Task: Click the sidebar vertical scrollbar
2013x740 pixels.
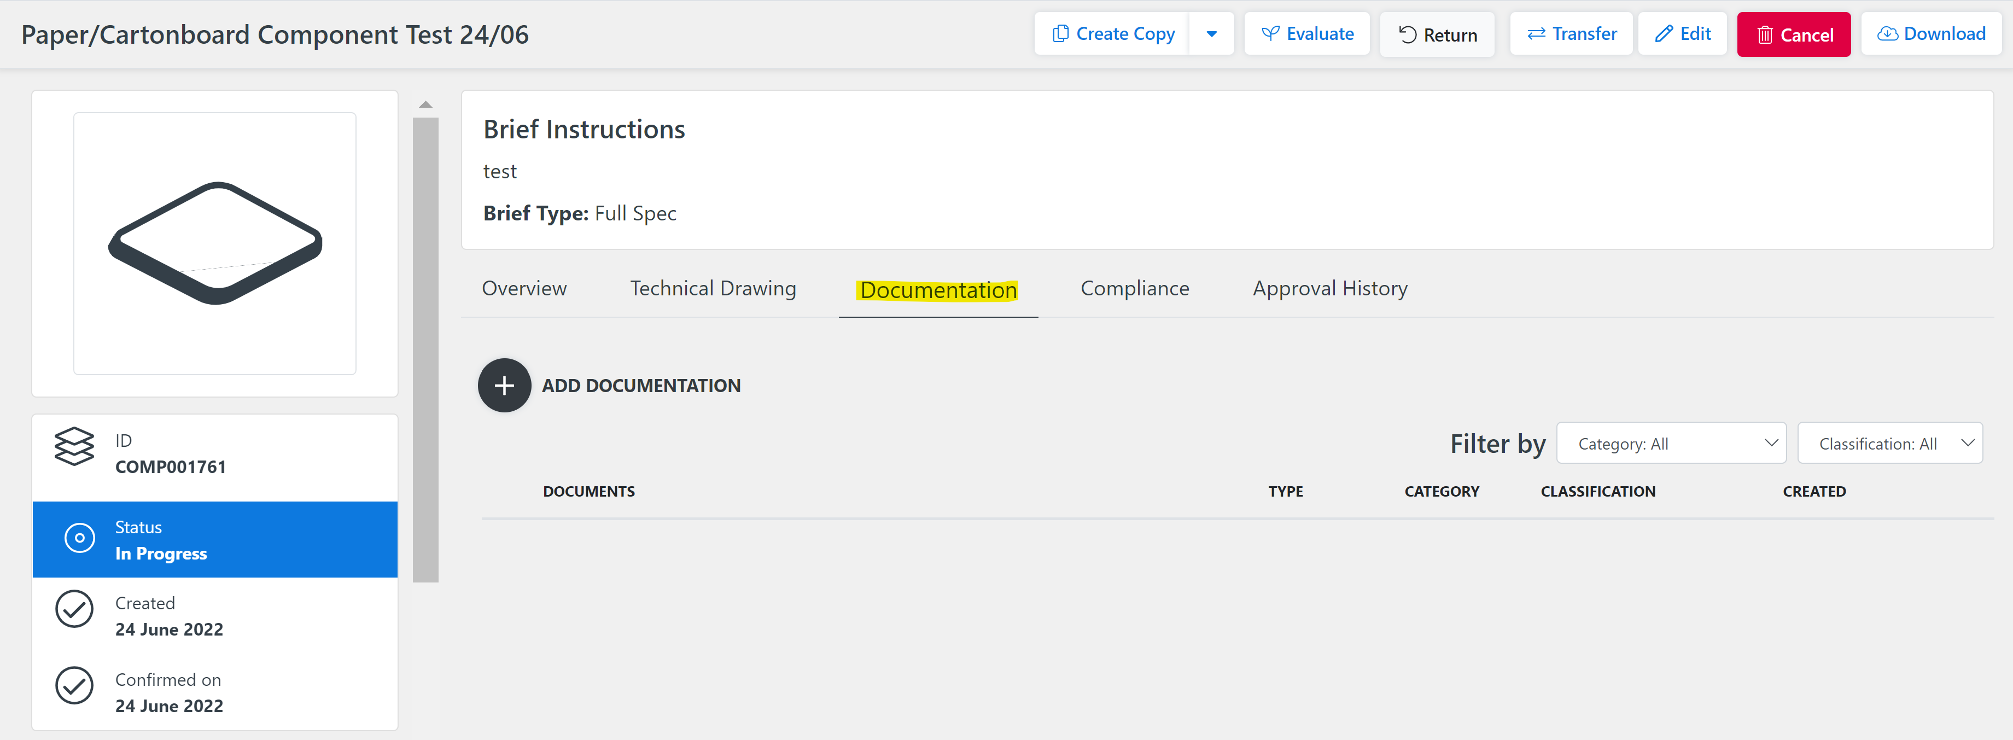Action: tap(426, 349)
